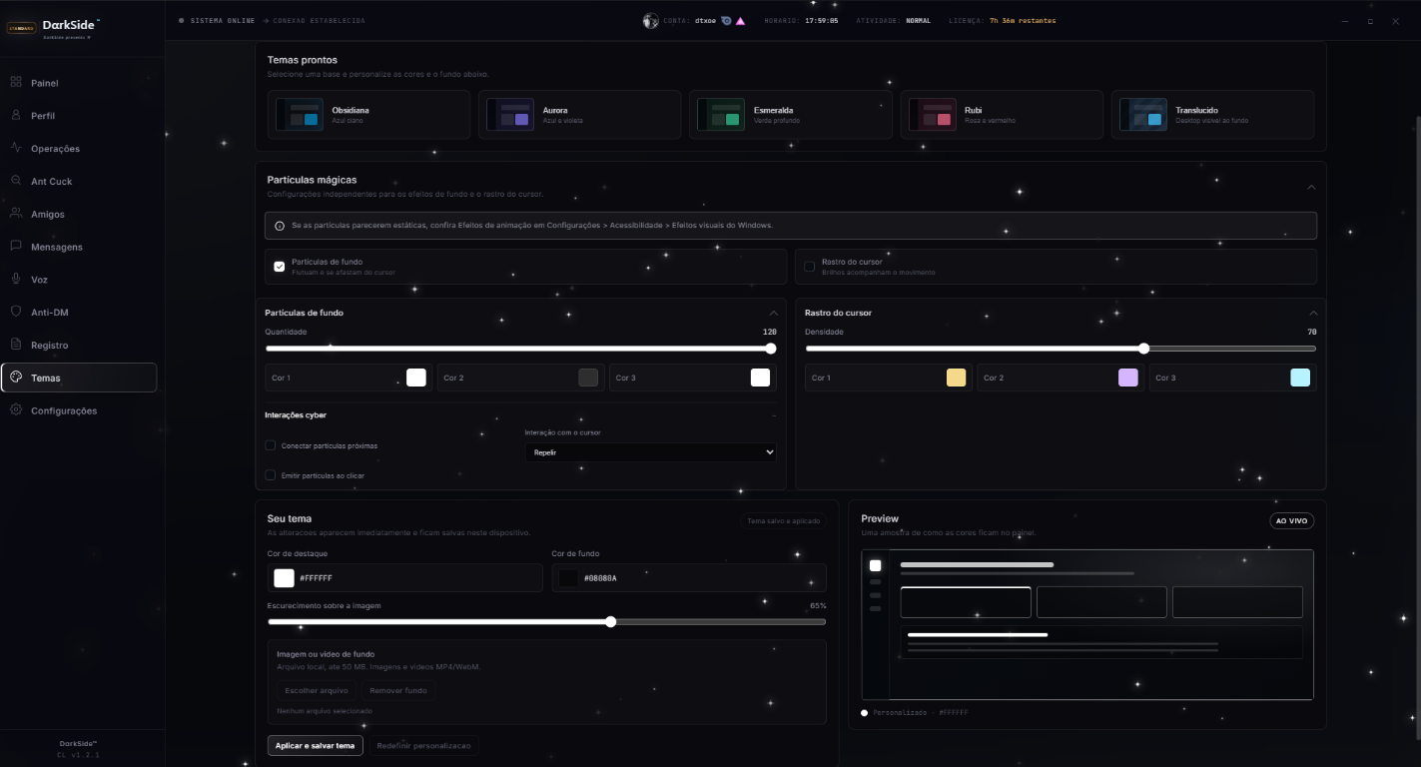Click Redefinir personalizacao button

click(x=423, y=746)
